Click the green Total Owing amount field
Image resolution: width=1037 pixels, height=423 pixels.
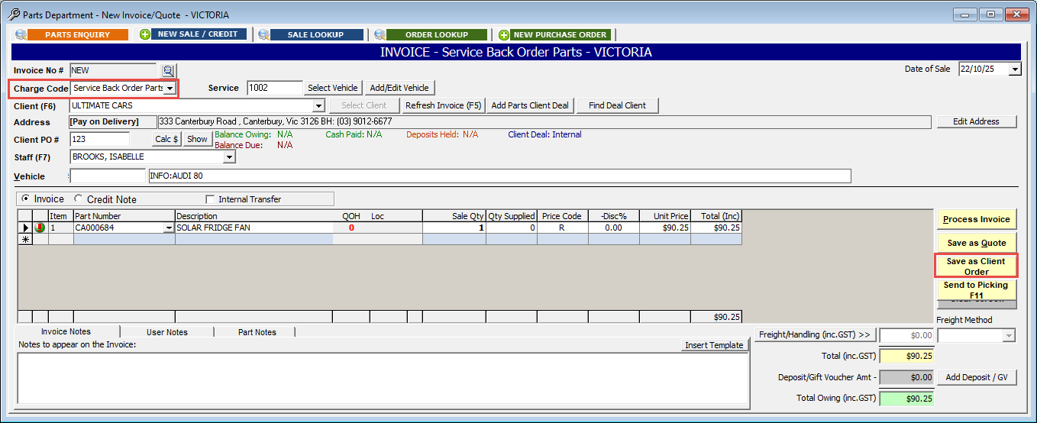(x=906, y=398)
